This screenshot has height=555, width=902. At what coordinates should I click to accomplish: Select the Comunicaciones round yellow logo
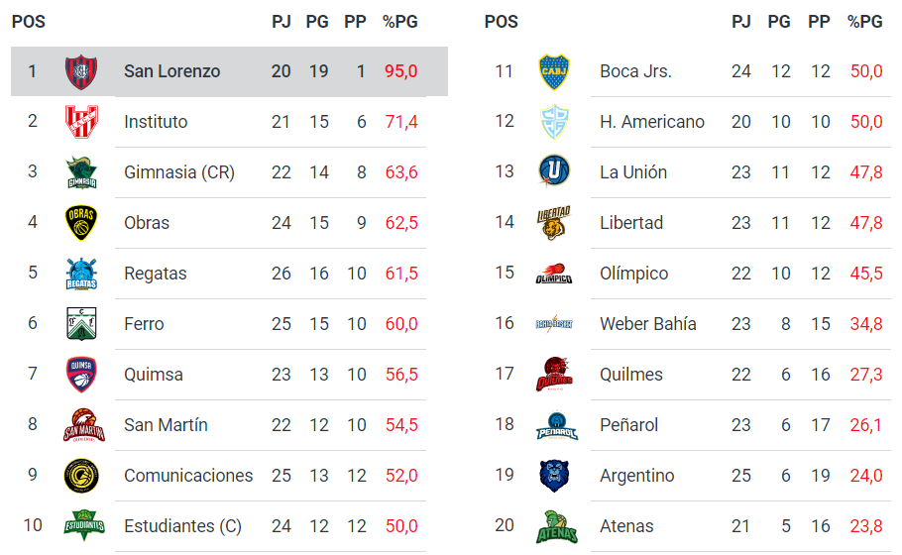[81, 476]
